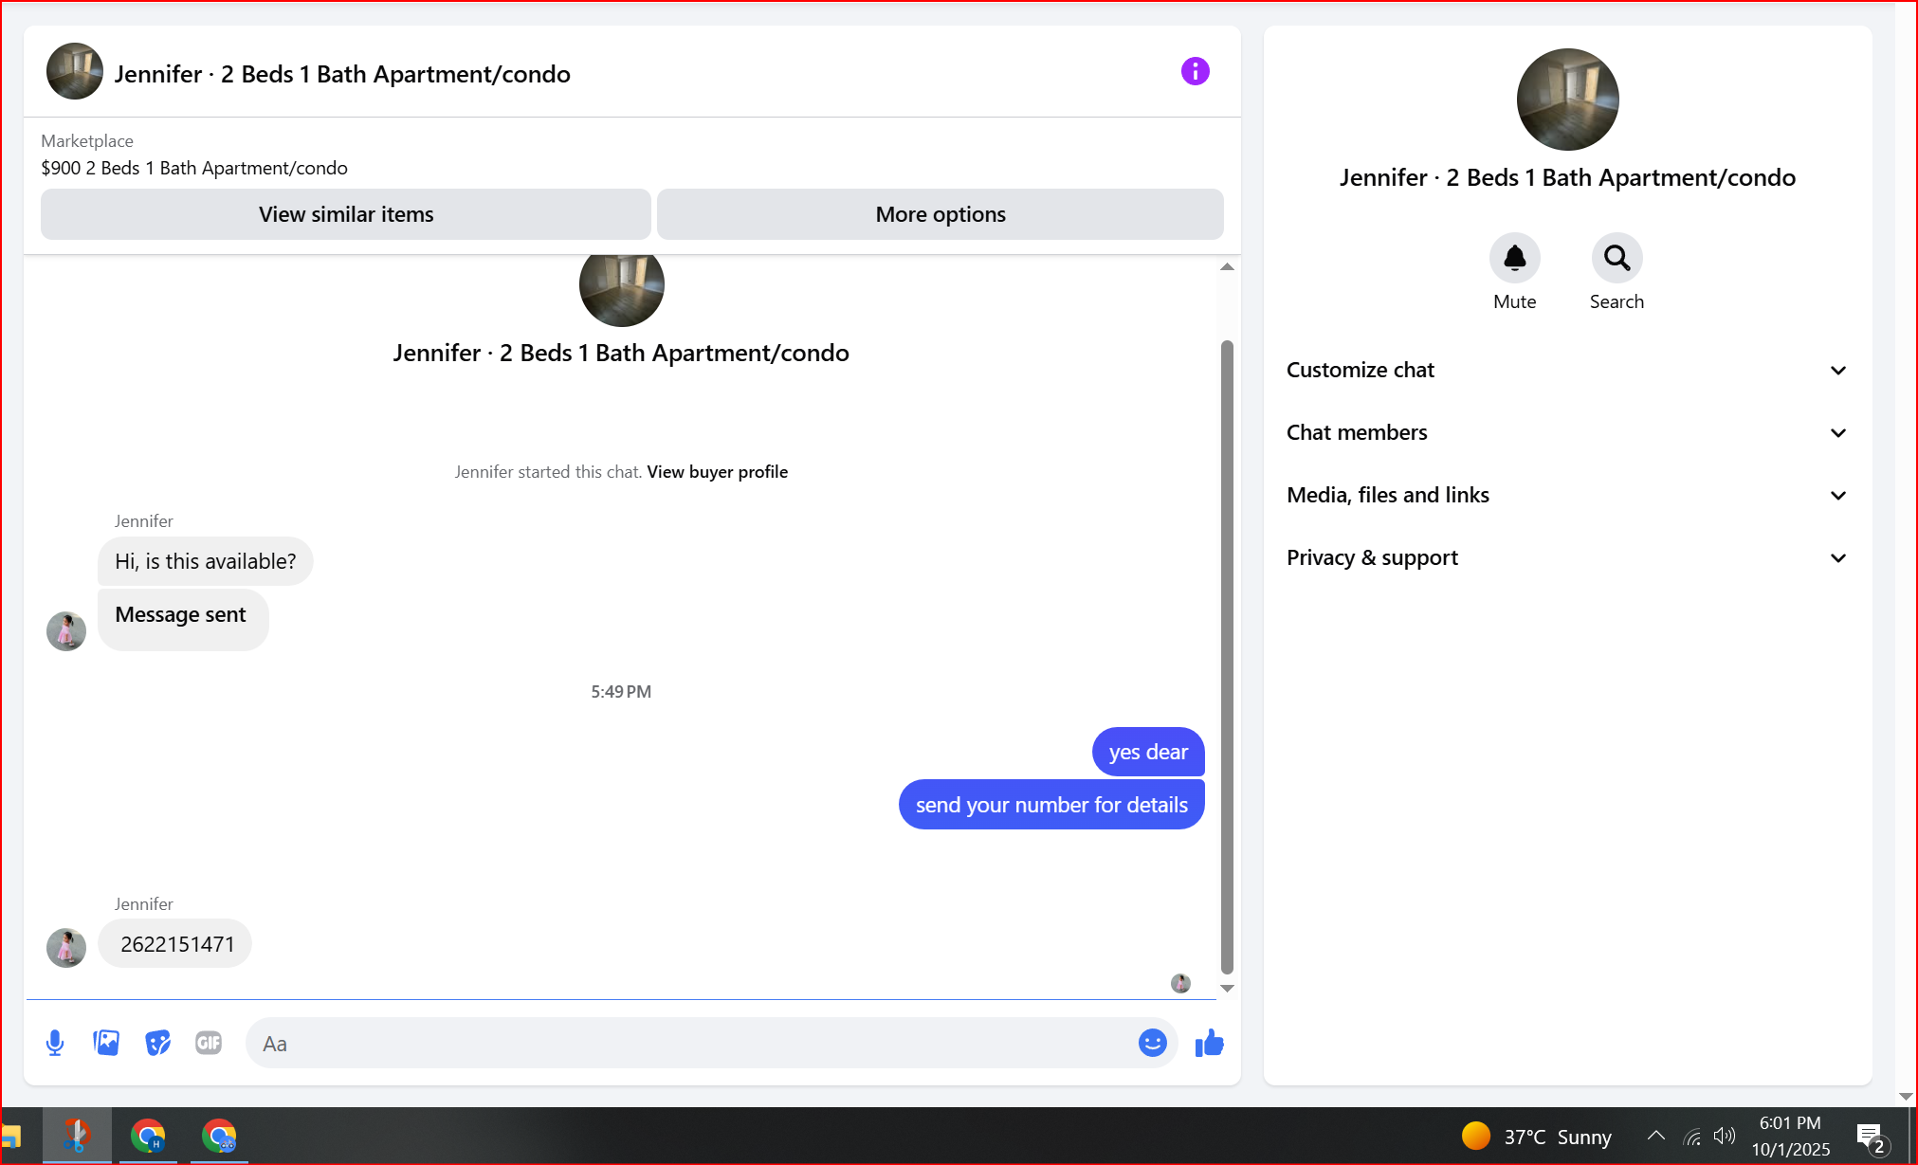Viewport: 1918px width, 1165px height.
Task: Attach a photo using image icon
Action: pos(106,1044)
